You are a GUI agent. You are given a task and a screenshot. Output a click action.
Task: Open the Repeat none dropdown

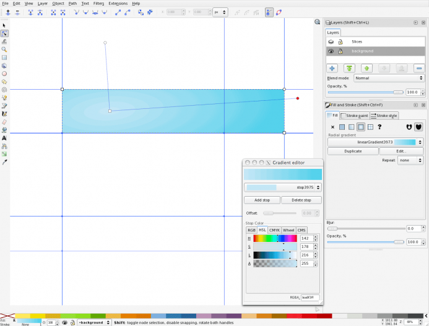(x=410, y=160)
